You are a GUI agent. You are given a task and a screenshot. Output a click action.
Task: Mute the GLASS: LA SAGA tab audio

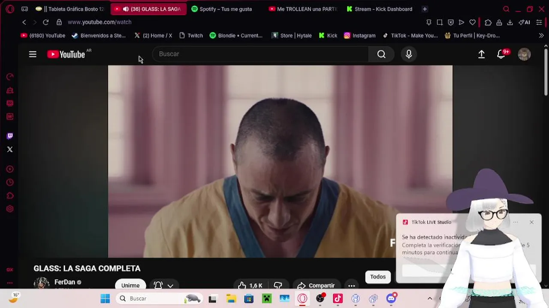[126, 9]
